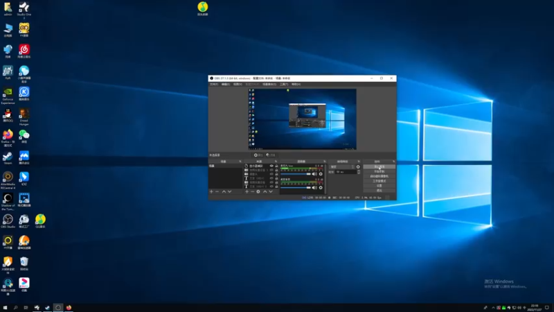The width and height of the screenshot is (554, 312).
Task: Adjust the Mic/Aux volume slider
Action: [296, 174]
